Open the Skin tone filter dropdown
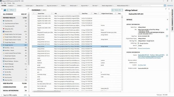 [95, 6]
